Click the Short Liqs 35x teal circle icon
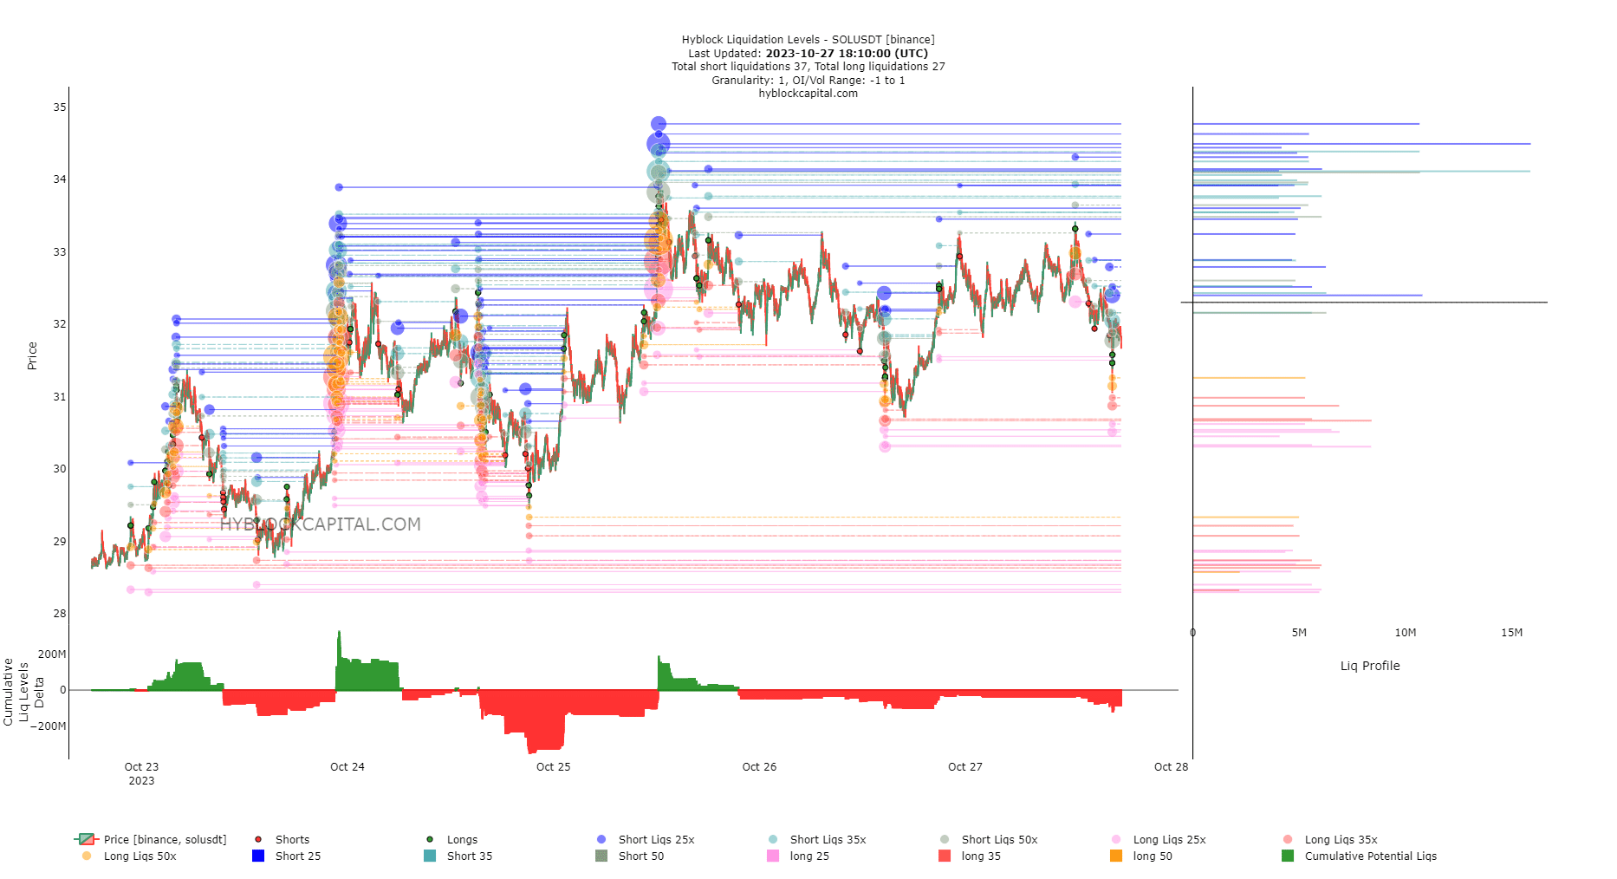1617x879 pixels. point(773,839)
